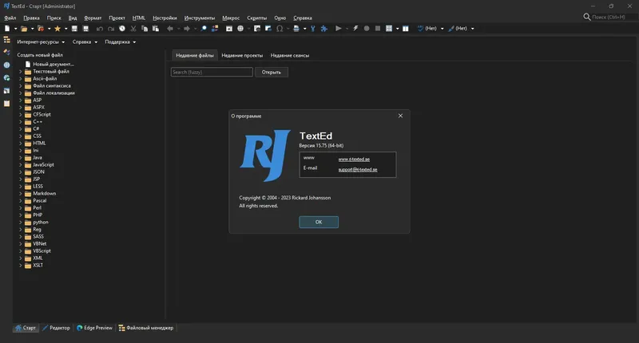Open dropdown arrow next to printer icon

[305, 29]
